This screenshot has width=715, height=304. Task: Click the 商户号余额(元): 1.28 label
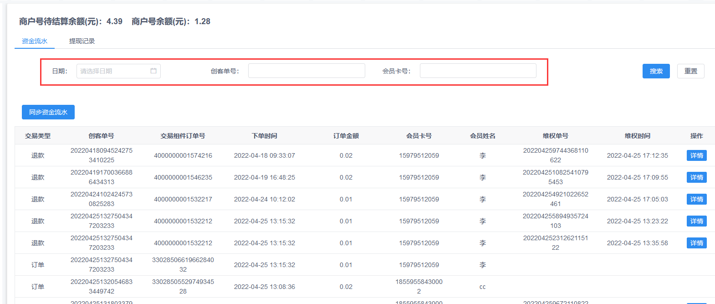(x=171, y=21)
